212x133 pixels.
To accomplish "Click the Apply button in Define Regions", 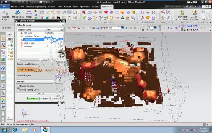I will tap(45, 99).
